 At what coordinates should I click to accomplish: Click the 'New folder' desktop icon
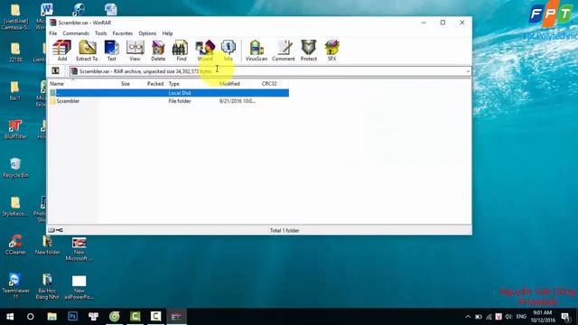click(x=47, y=245)
